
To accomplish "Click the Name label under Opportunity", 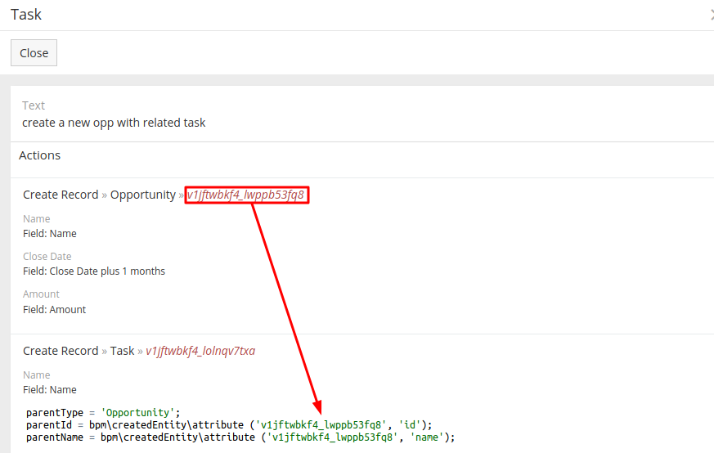I will (x=36, y=219).
